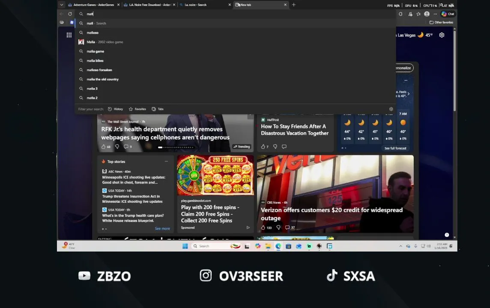The image size is (490, 308).
Task: Show hidden system tray icons
Action: point(400,246)
